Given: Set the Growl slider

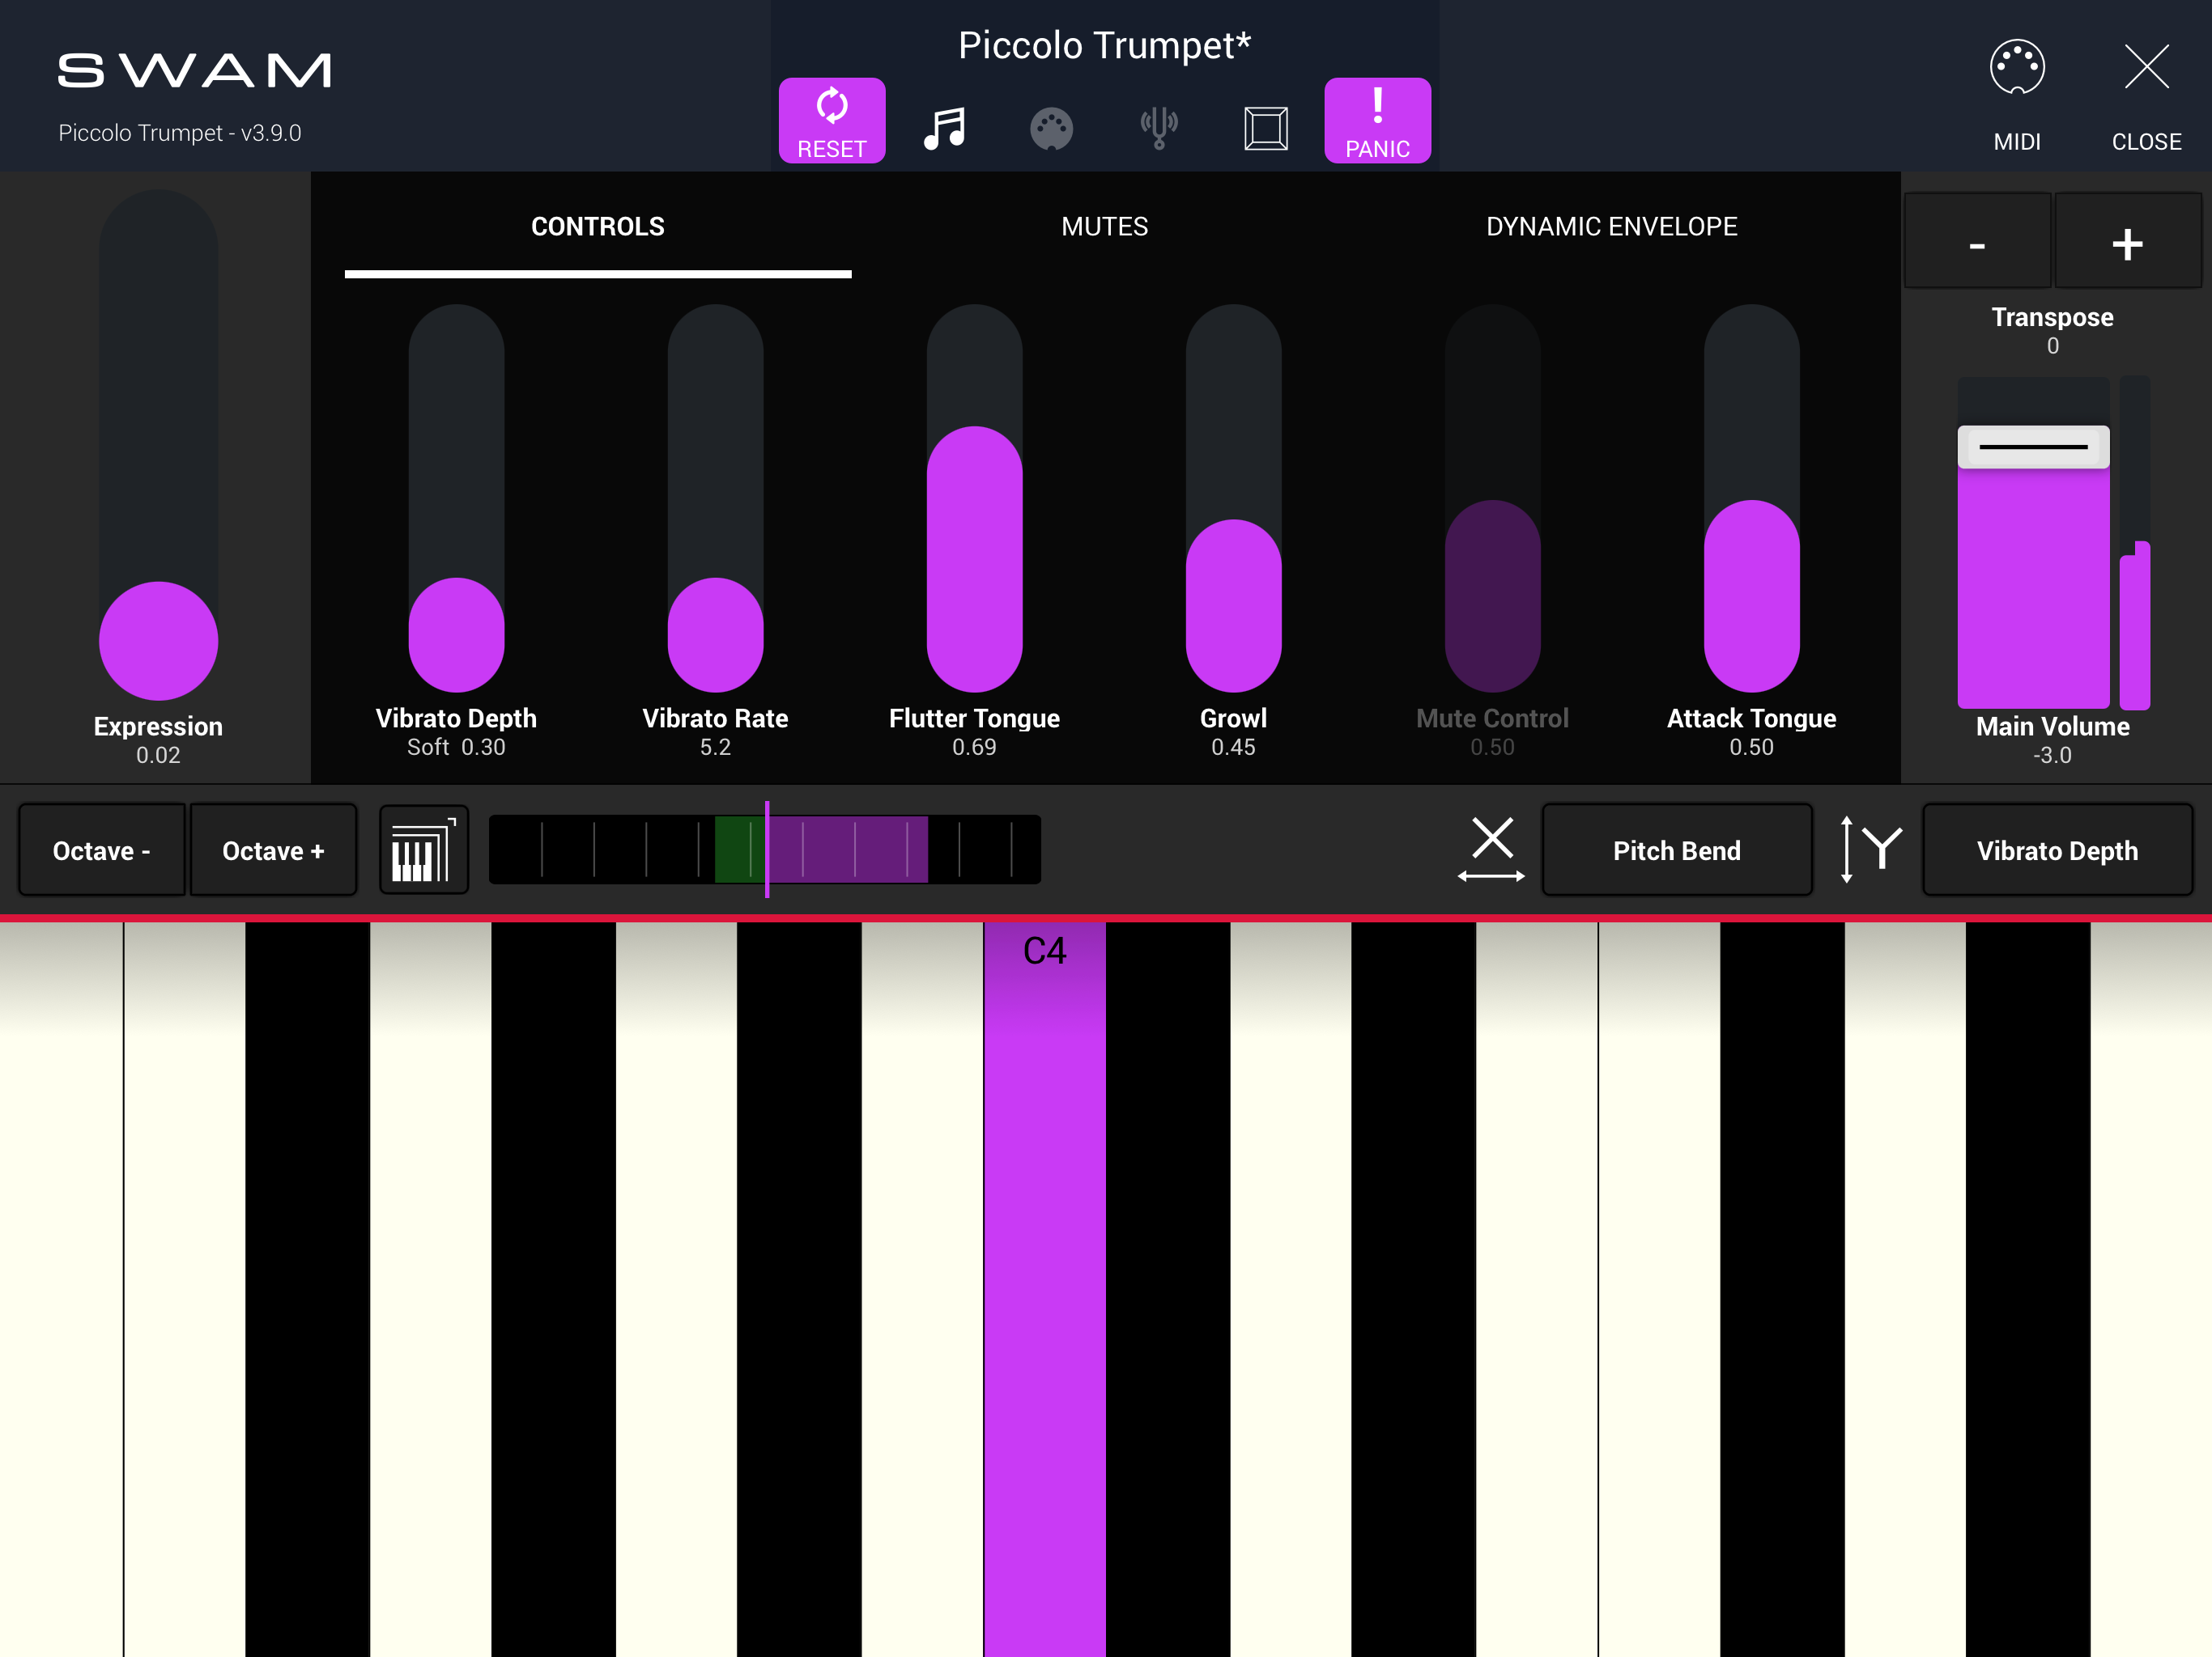Looking at the screenshot, I should tap(1233, 498).
